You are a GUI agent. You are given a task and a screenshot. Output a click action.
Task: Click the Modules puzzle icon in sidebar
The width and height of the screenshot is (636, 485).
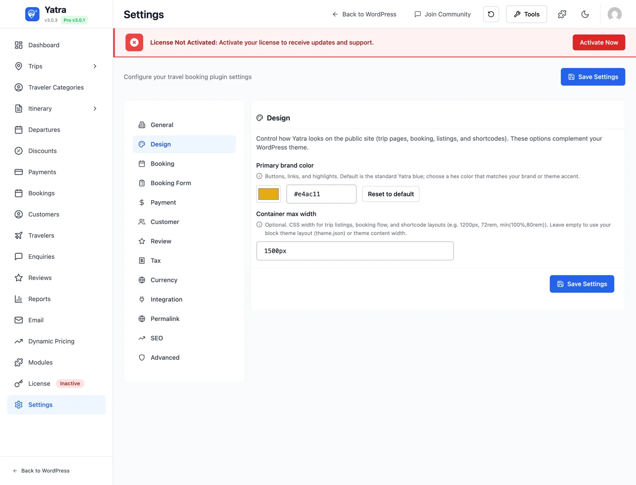(x=19, y=362)
